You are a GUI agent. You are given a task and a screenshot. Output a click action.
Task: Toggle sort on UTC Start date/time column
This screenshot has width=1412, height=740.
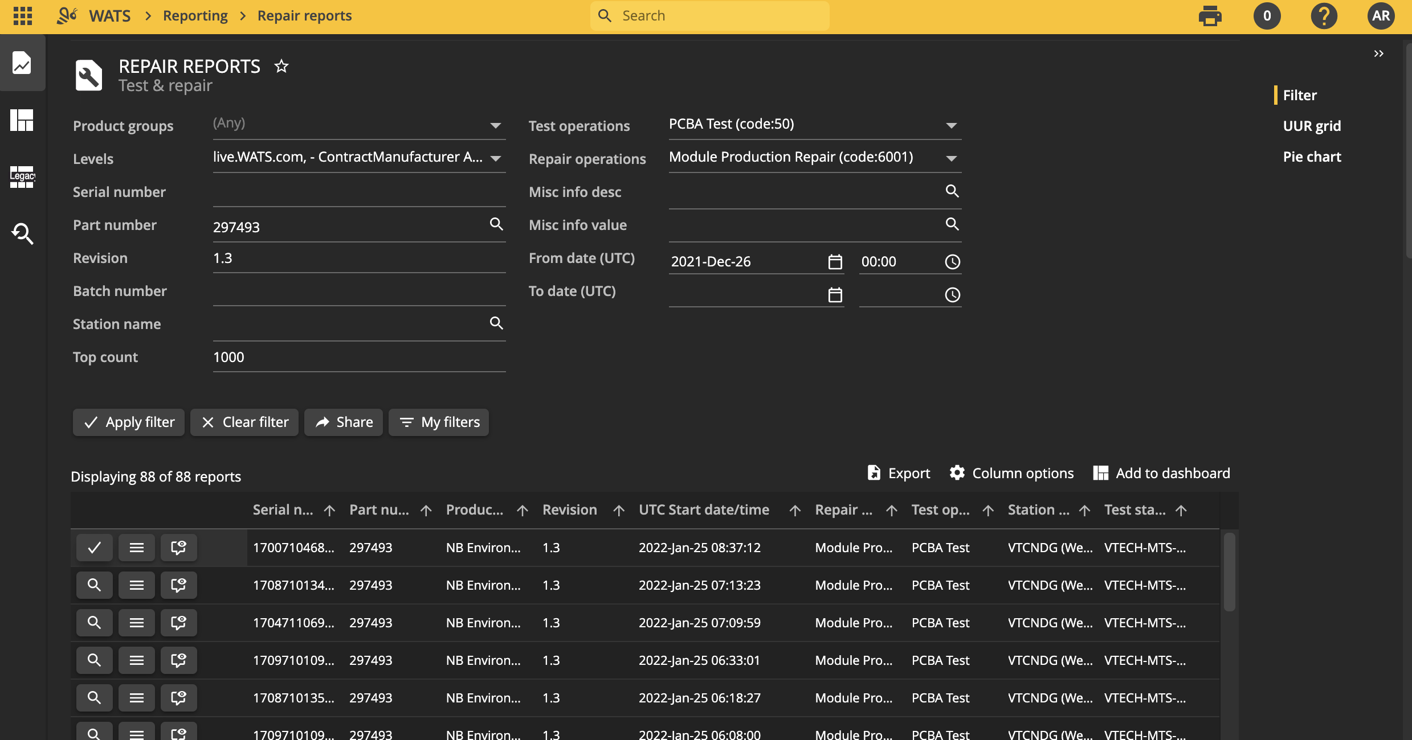coord(795,511)
